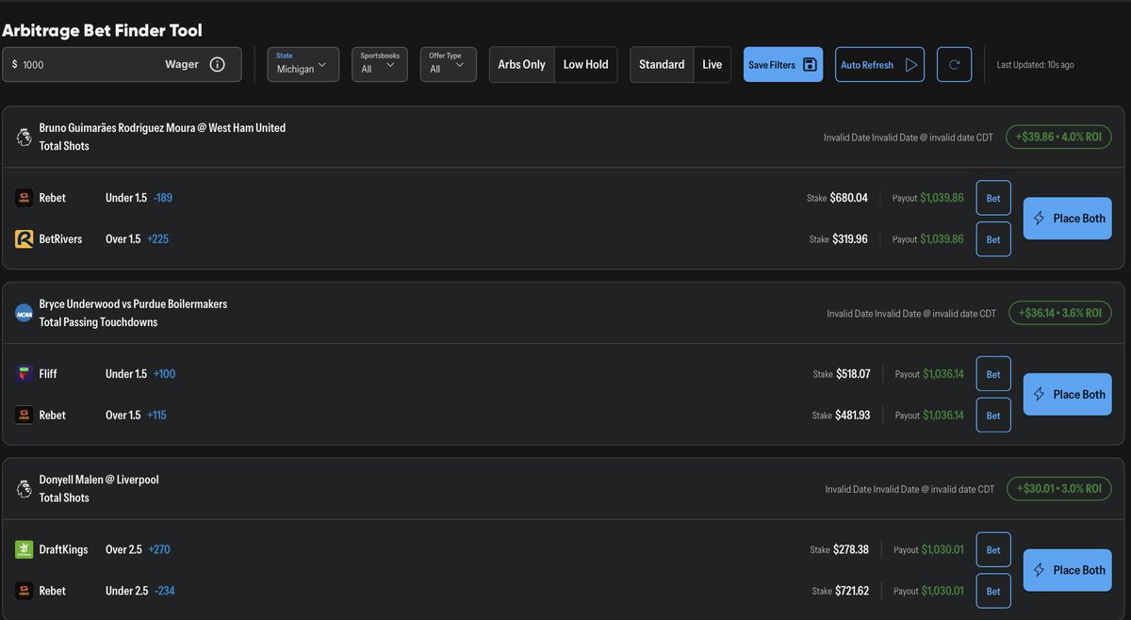Click Bet for BetRivers Over 1.5 +225

(x=993, y=239)
